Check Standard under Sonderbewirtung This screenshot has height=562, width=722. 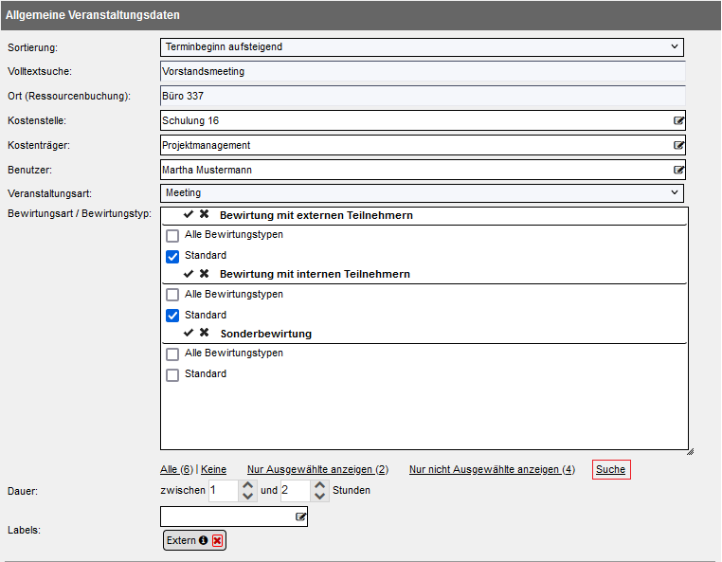(x=172, y=375)
